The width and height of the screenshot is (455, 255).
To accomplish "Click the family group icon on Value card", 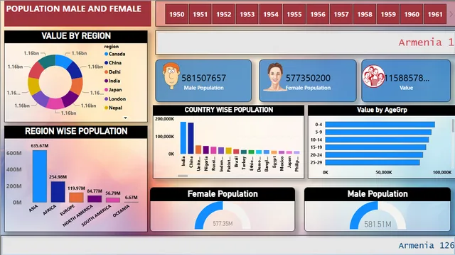I will (x=373, y=76).
